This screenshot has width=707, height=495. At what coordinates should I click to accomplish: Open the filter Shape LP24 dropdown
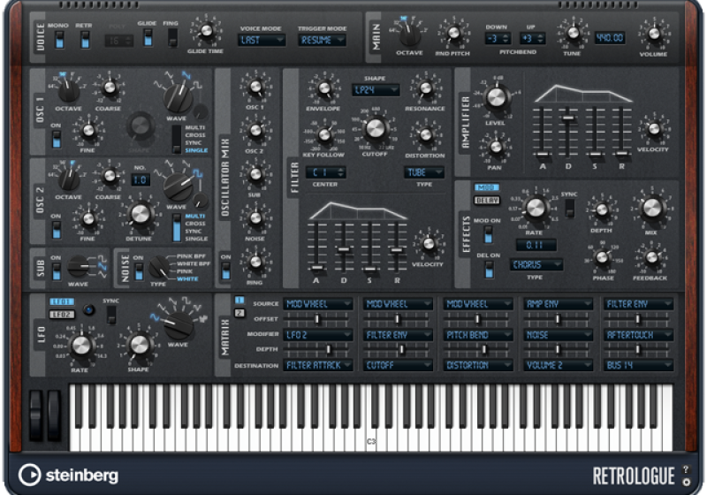375,89
